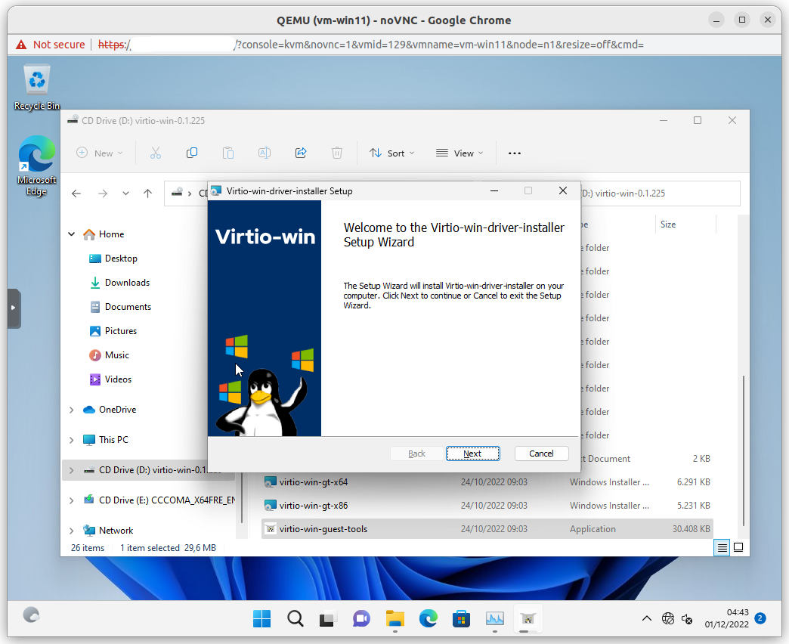
Task: Open Documents in the navigation pane
Action: [128, 306]
